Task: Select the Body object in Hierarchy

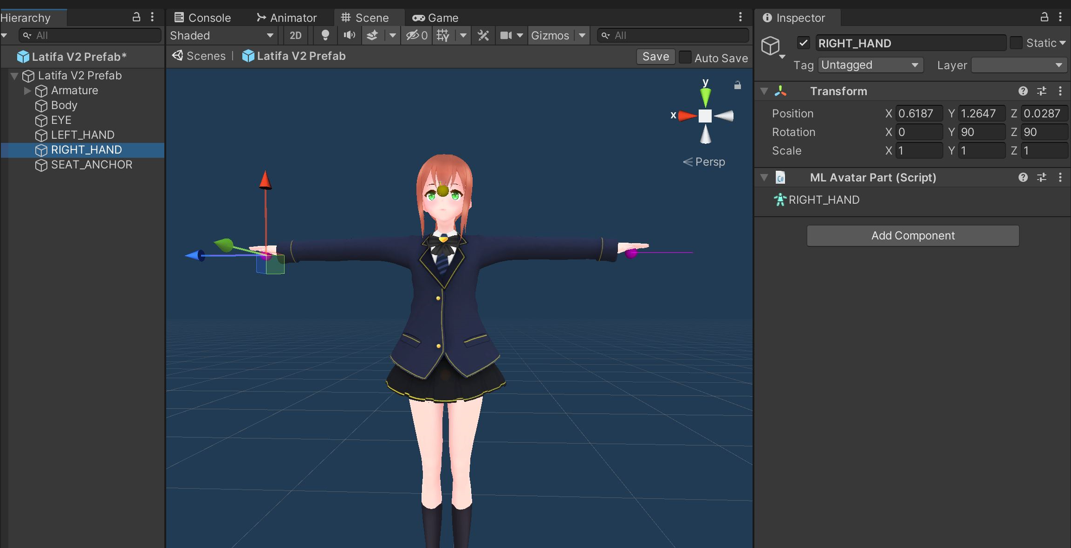Action: coord(64,105)
